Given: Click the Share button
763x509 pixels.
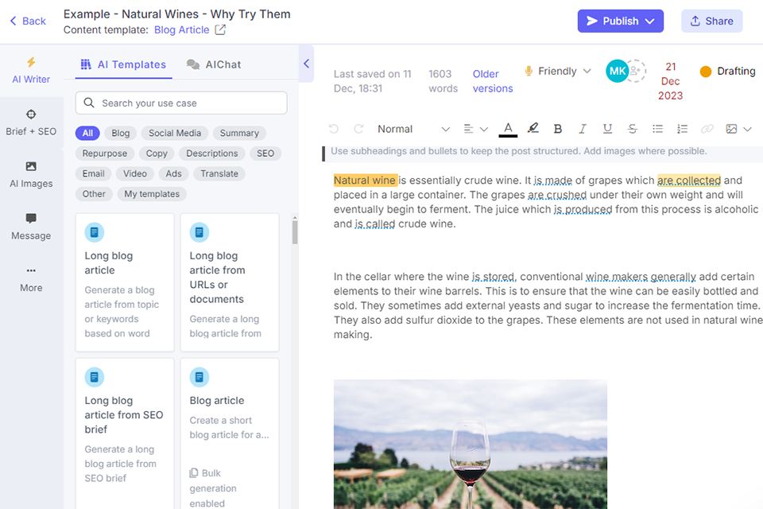Looking at the screenshot, I should (711, 21).
